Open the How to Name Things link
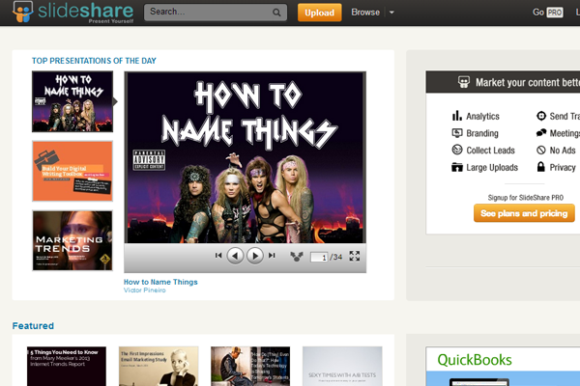 click(160, 282)
